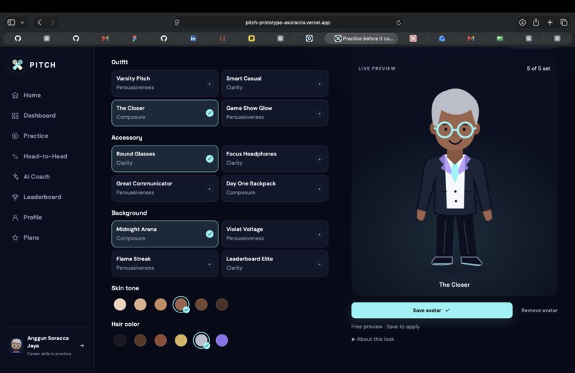Open the Head-to-Head page
This screenshot has width=575, height=373.
(x=40, y=156)
